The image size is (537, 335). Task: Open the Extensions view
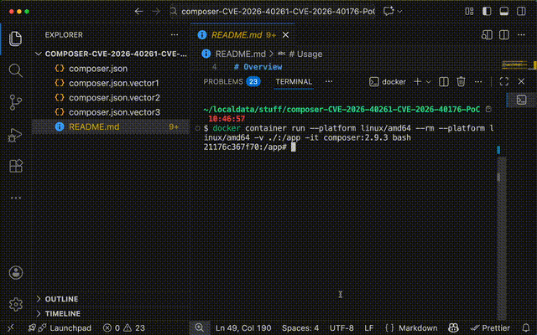15,165
